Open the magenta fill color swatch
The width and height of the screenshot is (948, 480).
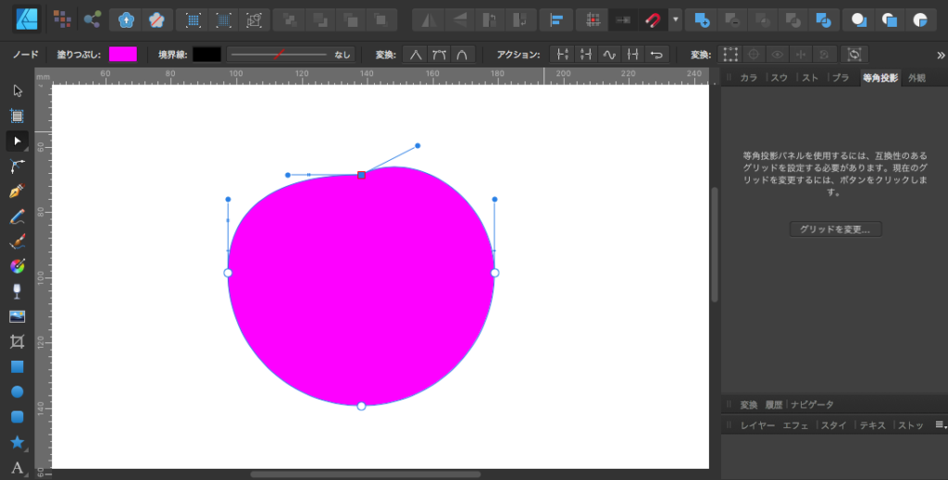tap(122, 55)
